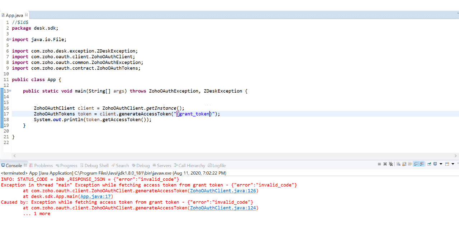Open App.java:17 stack trace link
459x229 pixels.
pos(95,196)
